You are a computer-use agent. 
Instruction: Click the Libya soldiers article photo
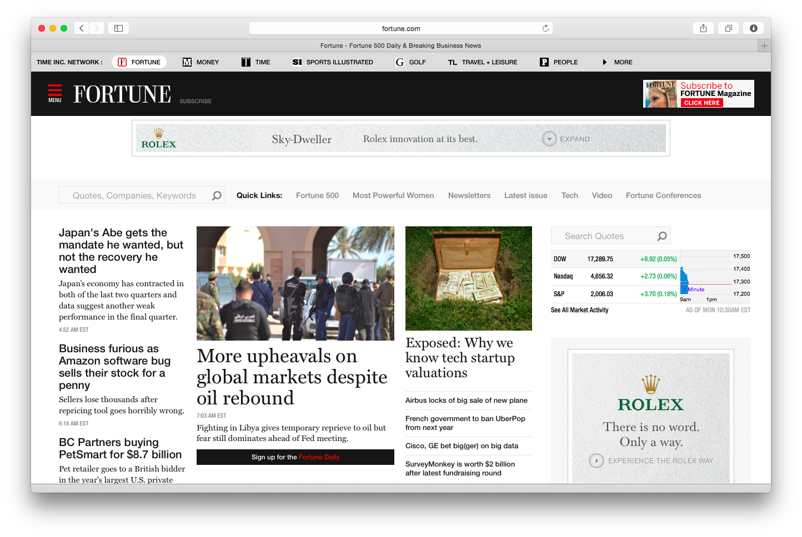(x=295, y=283)
